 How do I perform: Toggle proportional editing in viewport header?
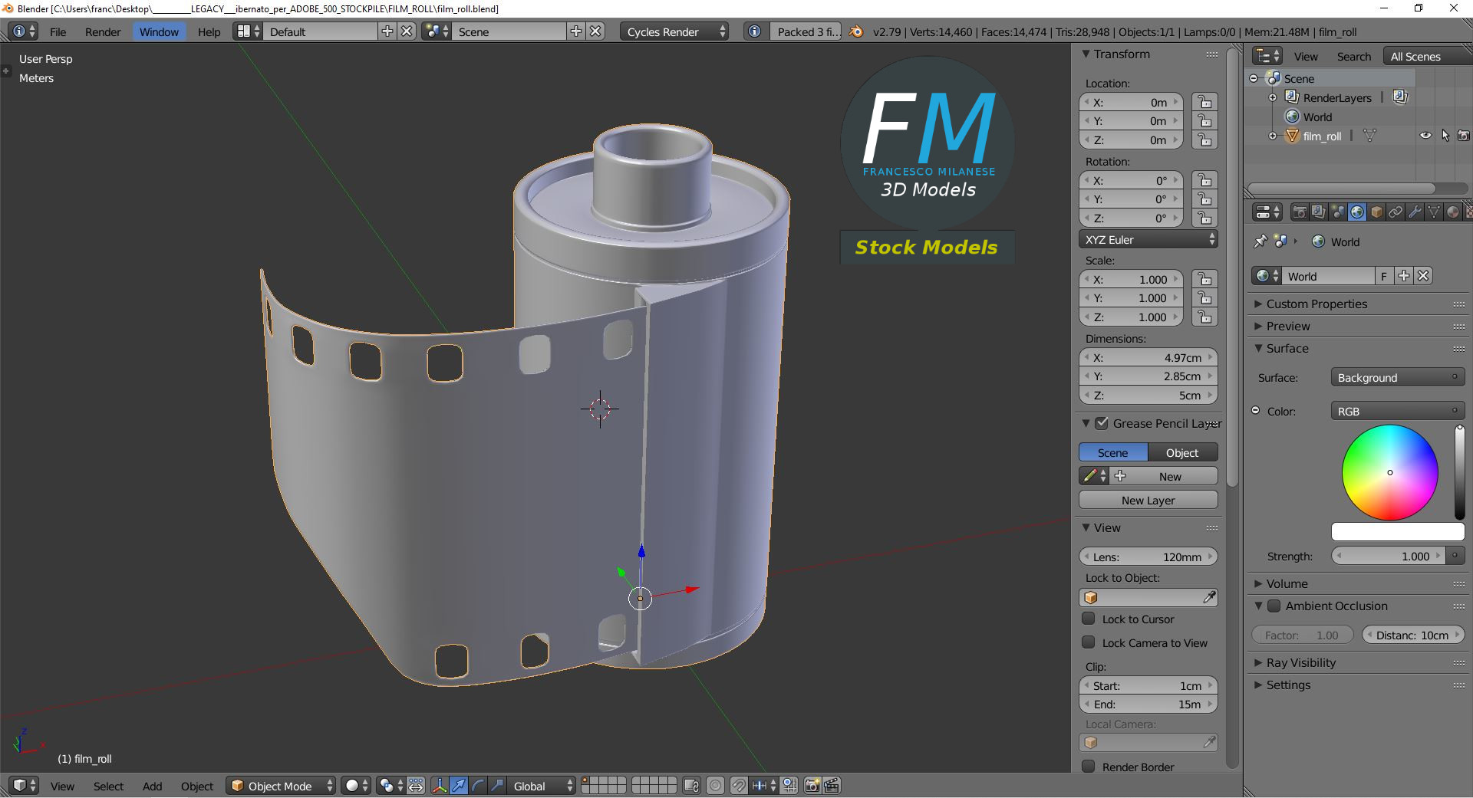715,786
